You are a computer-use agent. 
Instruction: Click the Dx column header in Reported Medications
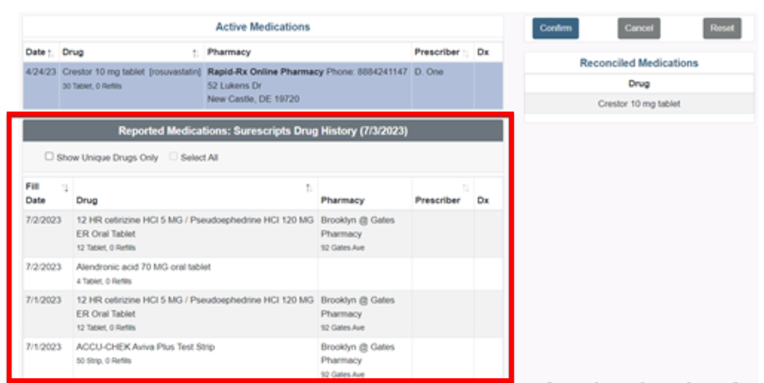(x=483, y=200)
